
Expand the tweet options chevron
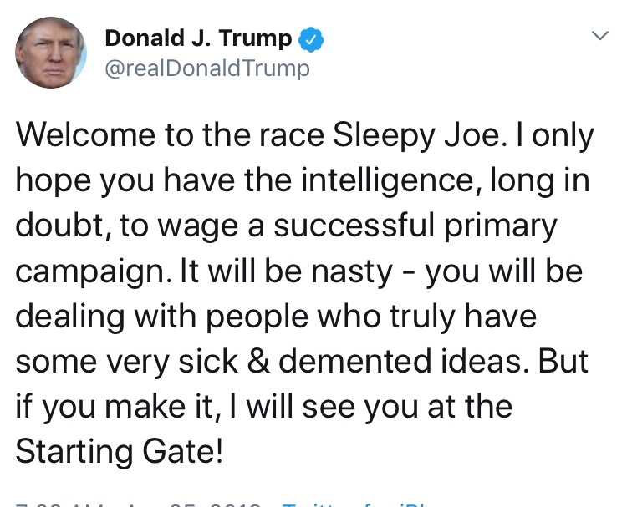point(599,35)
